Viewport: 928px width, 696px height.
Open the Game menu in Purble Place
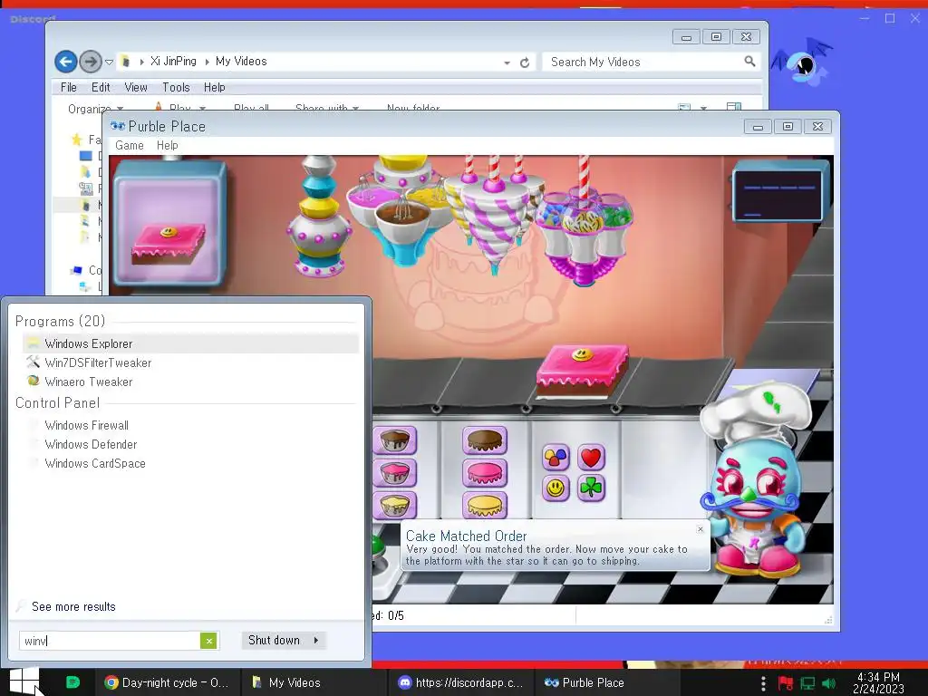coord(130,146)
